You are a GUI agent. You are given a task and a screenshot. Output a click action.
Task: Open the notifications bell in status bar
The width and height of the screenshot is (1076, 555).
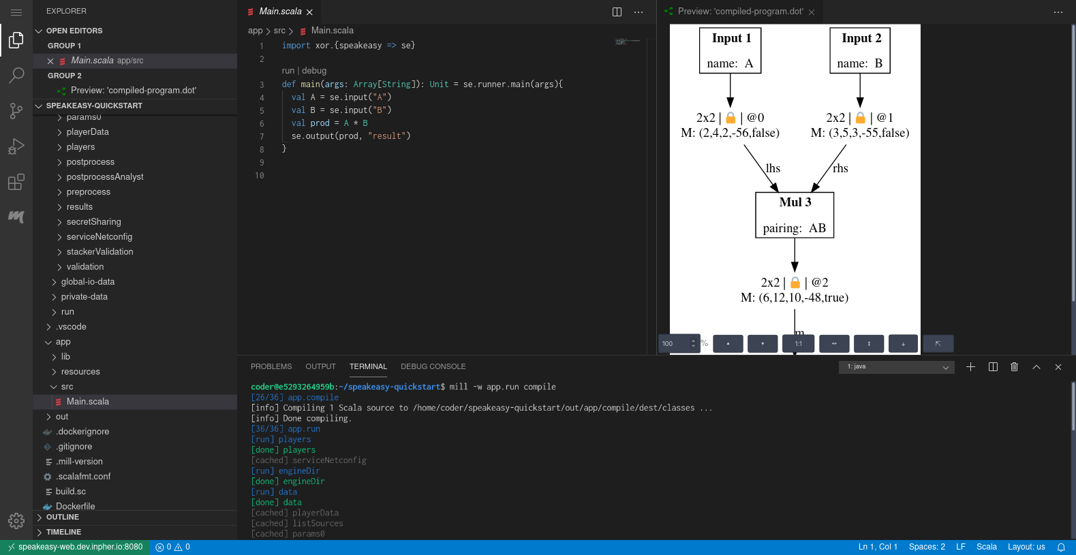[1061, 548]
